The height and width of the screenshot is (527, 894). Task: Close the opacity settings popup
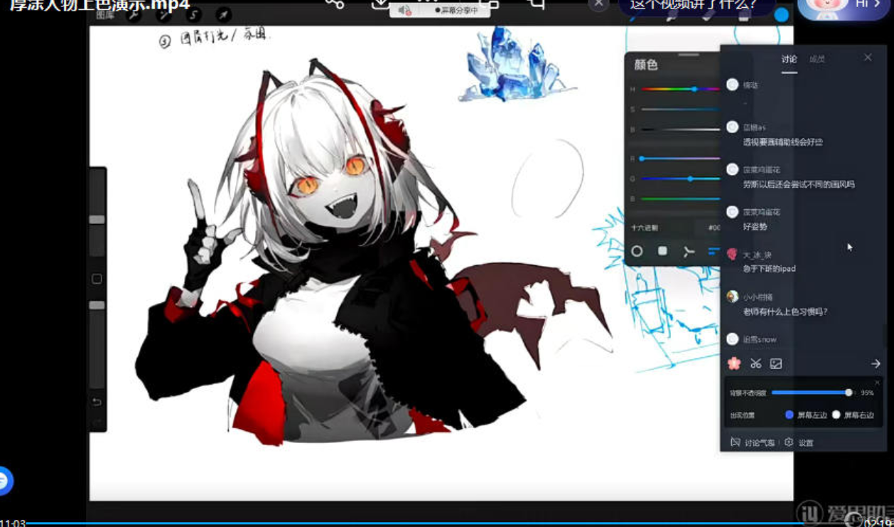click(877, 383)
